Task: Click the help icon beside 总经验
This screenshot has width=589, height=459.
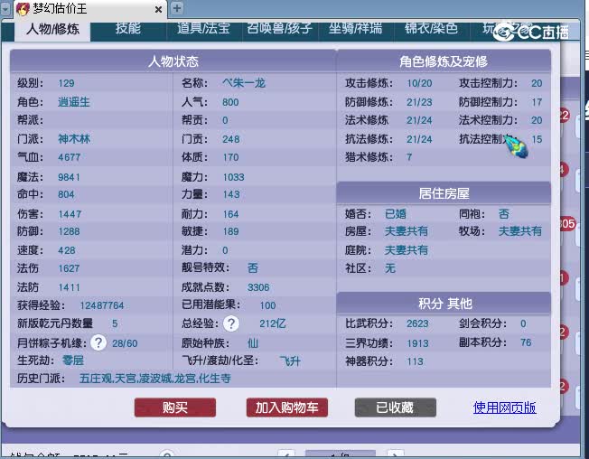Action: coord(231,323)
